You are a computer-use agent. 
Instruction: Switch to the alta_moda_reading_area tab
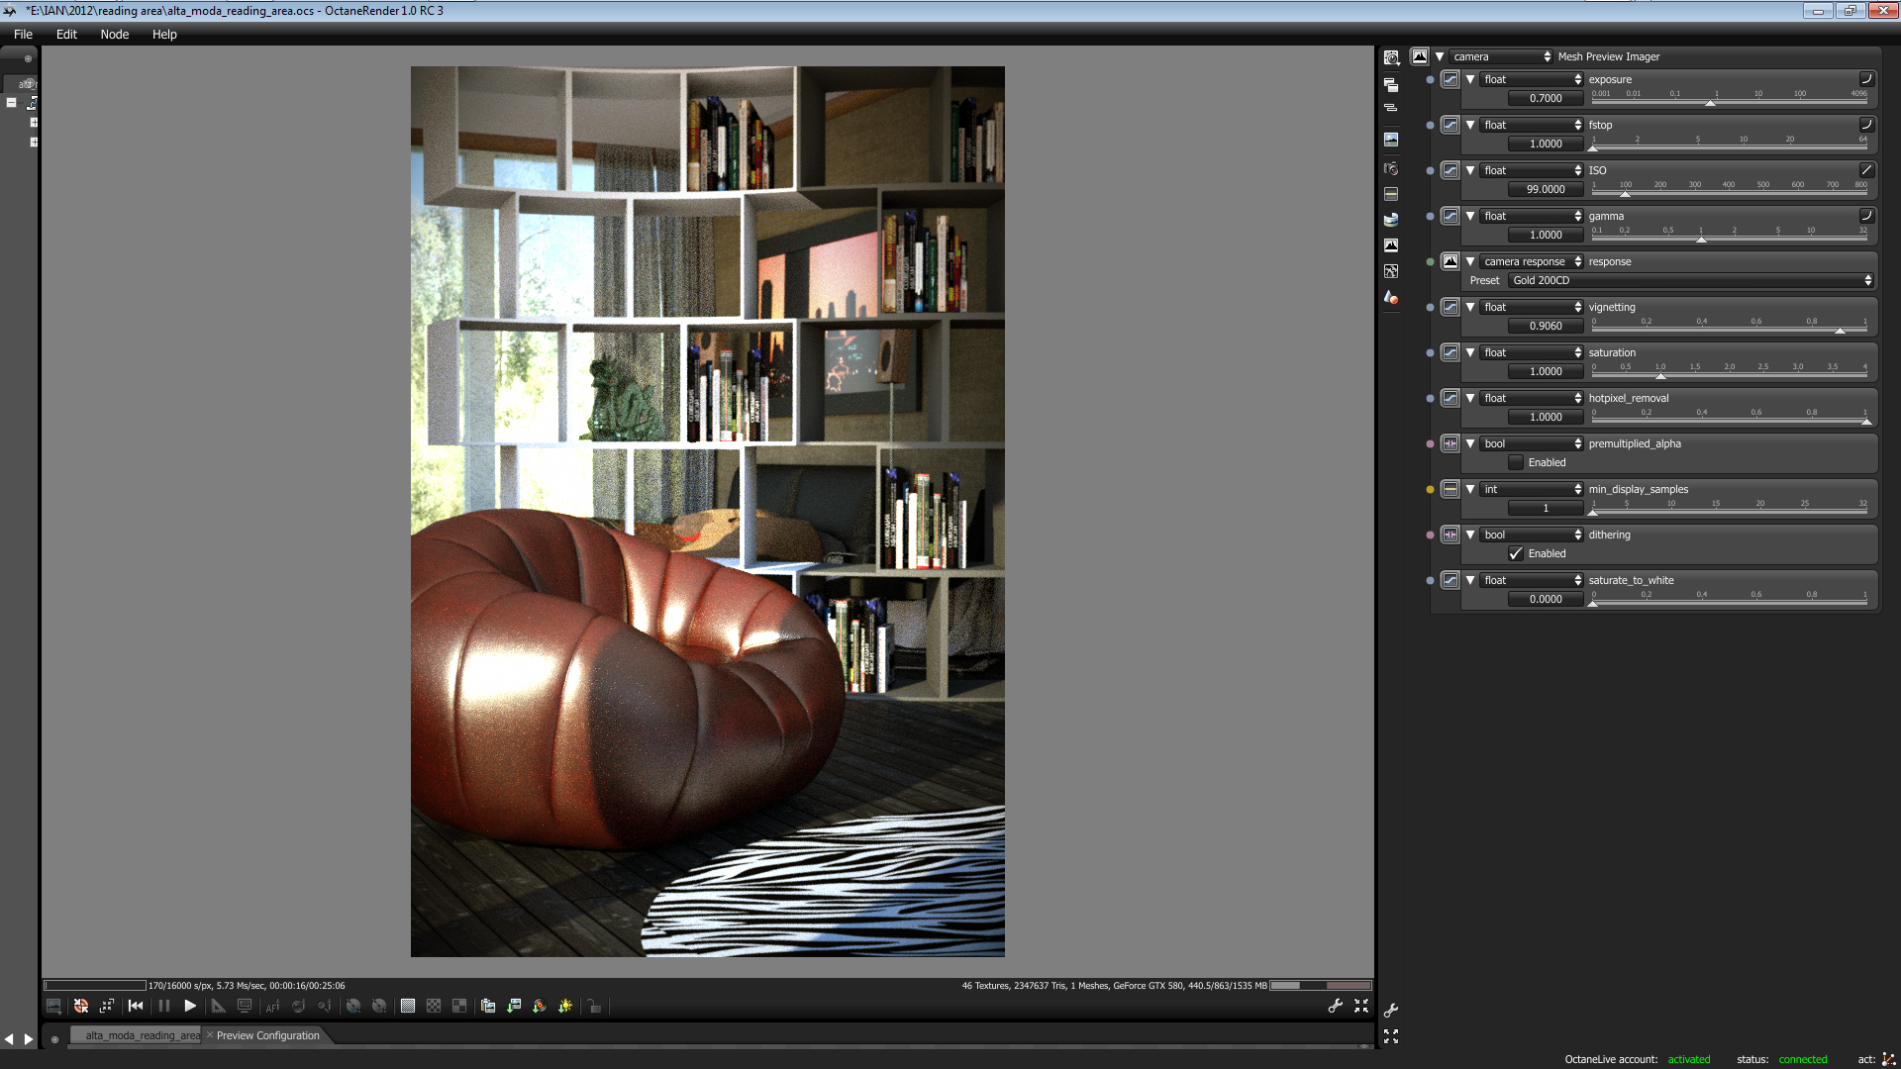142,1035
